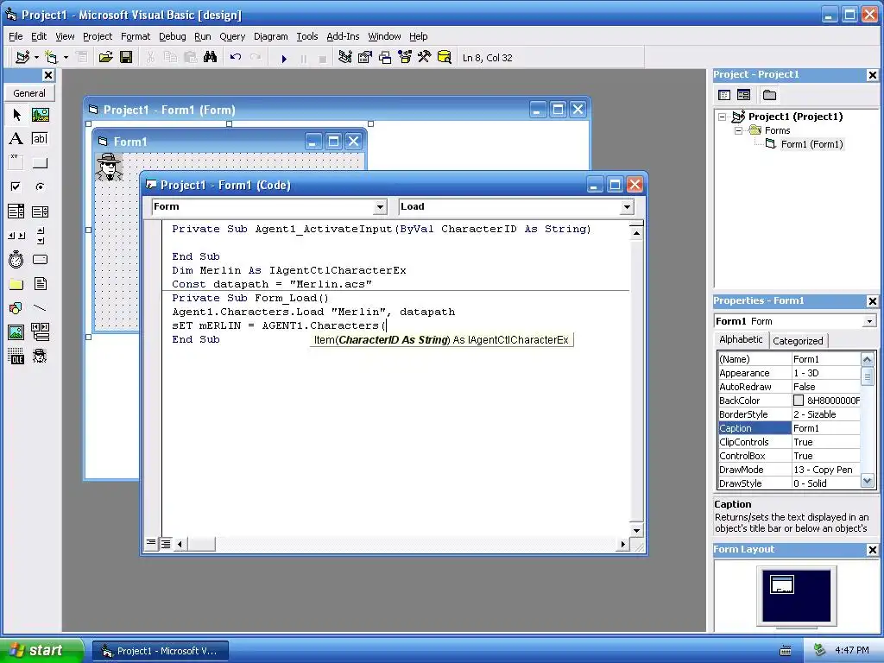The height and width of the screenshot is (663, 884).
Task: Select the OptionButton control in the toolbox
Action: pyautogui.click(x=40, y=186)
